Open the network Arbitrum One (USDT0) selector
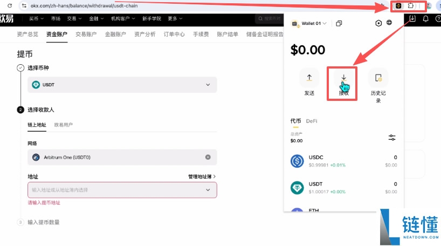Image resolution: width=441 pixels, height=246 pixels. (122, 157)
